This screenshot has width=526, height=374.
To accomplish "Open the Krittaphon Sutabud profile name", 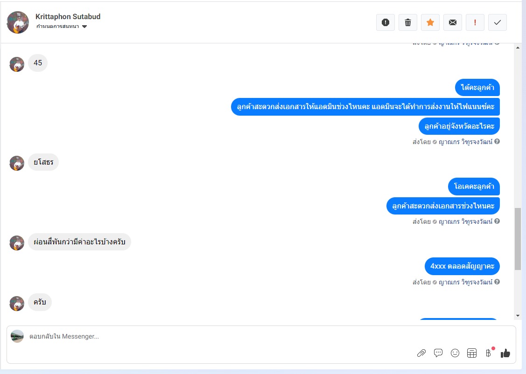I will (68, 17).
